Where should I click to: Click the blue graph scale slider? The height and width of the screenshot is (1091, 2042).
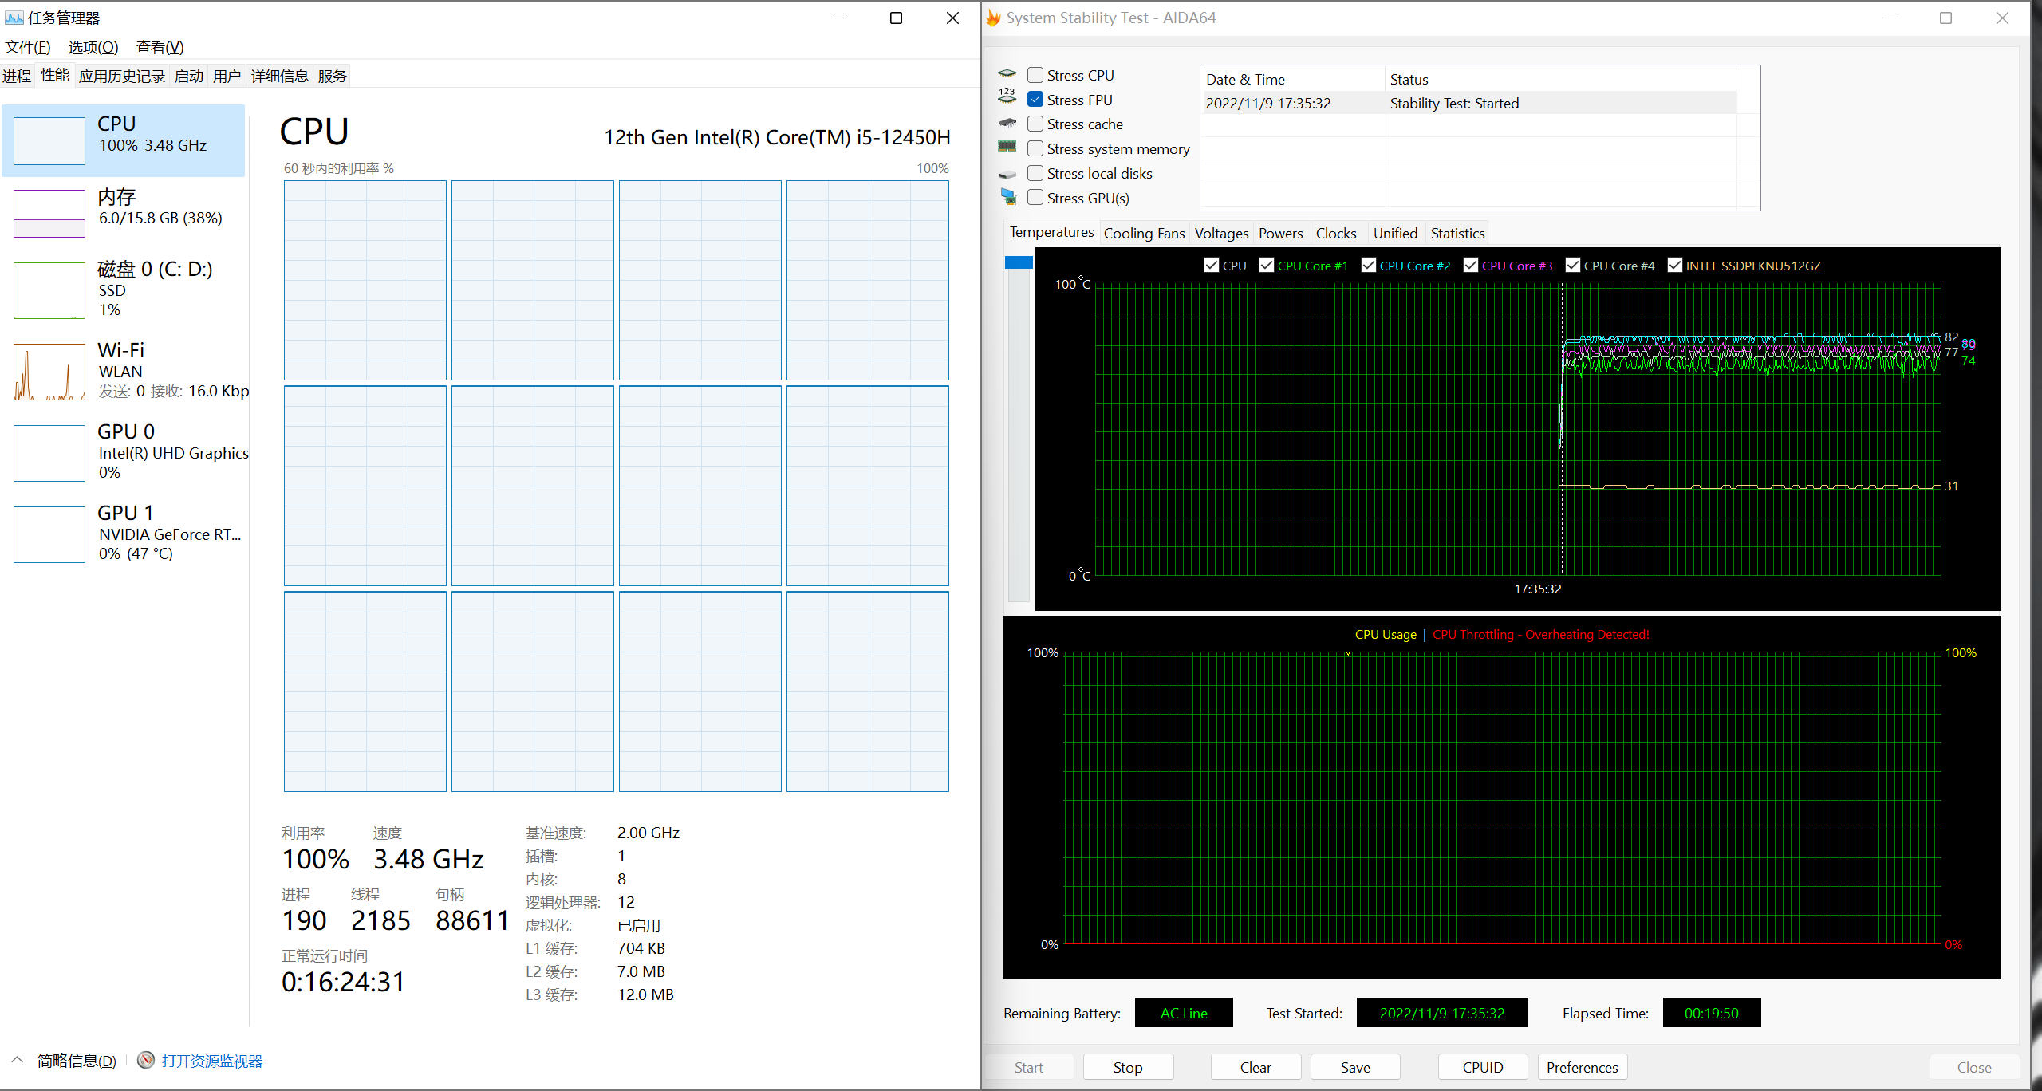click(x=1019, y=262)
